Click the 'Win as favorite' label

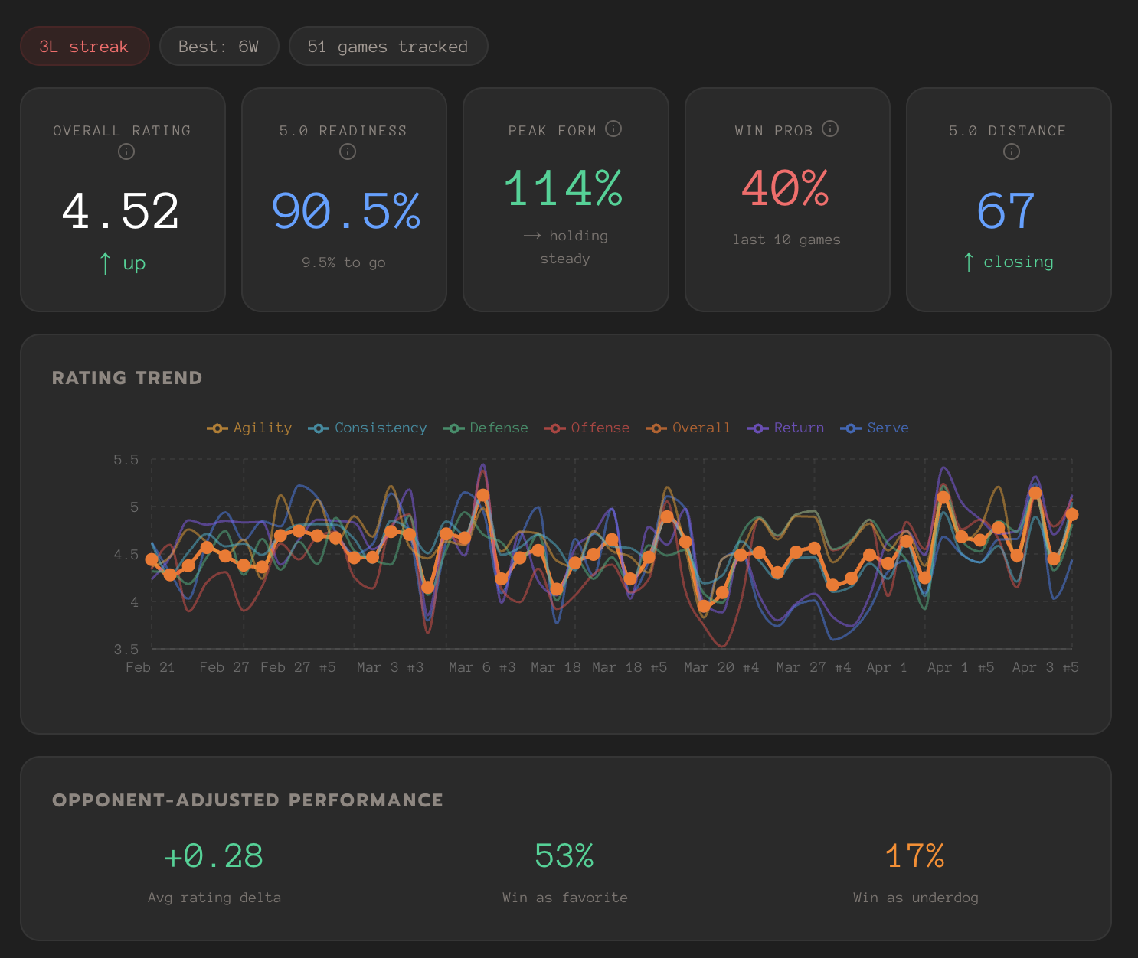[x=565, y=898]
